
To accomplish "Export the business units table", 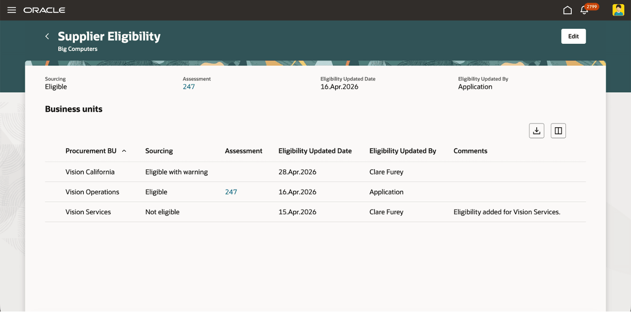I will [537, 131].
